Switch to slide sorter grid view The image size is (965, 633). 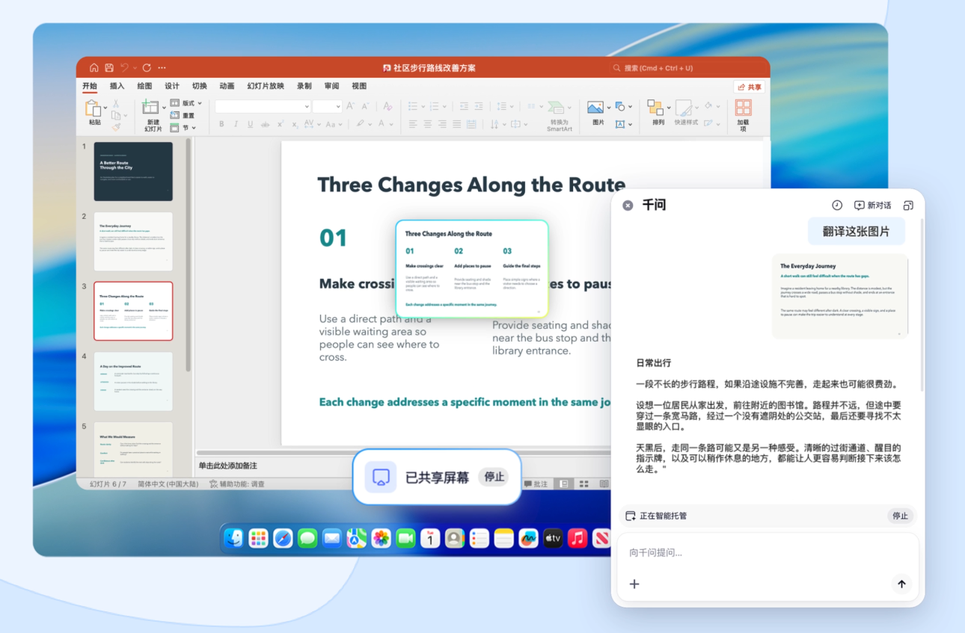[583, 484]
